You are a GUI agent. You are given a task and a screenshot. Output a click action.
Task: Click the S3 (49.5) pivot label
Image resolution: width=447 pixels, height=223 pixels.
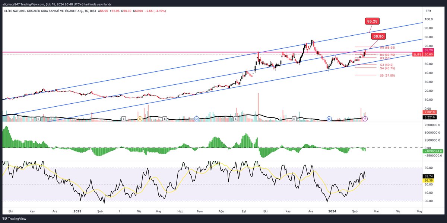(387, 65)
